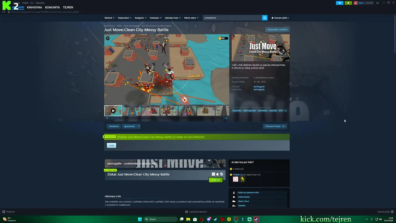Open the arrow dropdown beside Ignorovat
The height and width of the screenshot is (223, 396).
click(139, 126)
